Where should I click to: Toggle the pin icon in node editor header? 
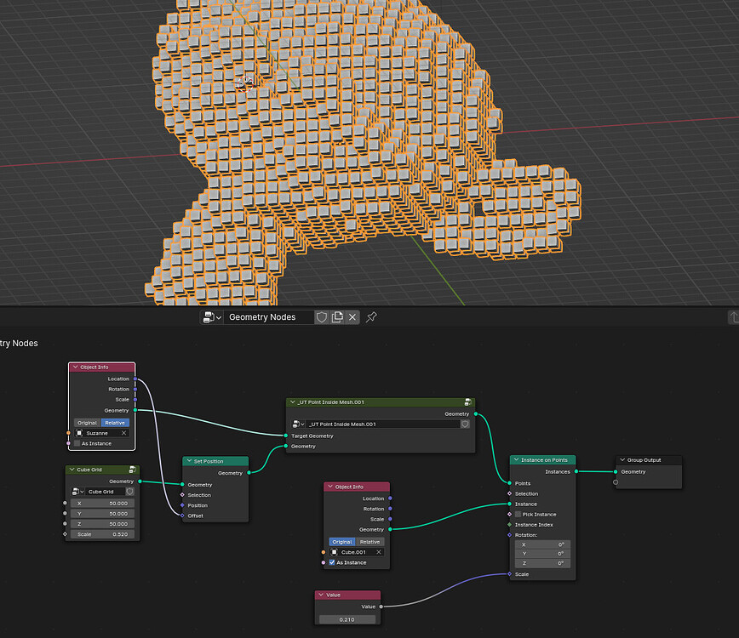coord(371,317)
